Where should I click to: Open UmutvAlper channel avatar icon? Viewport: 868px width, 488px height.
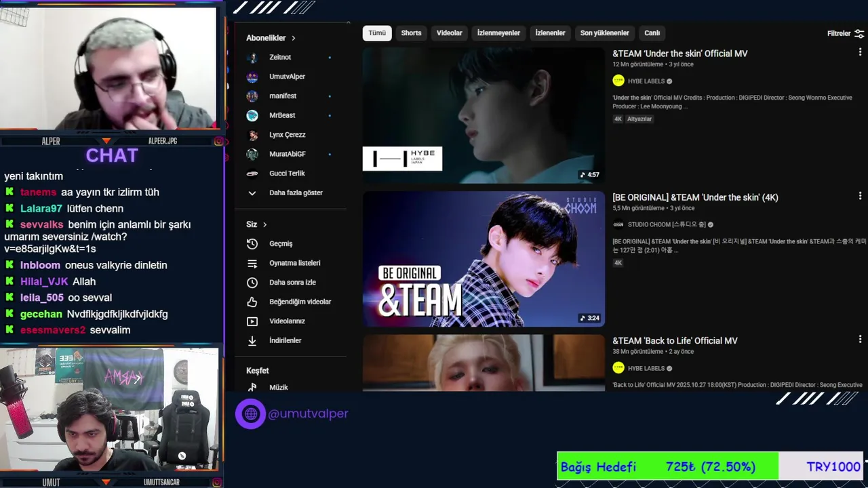(252, 77)
